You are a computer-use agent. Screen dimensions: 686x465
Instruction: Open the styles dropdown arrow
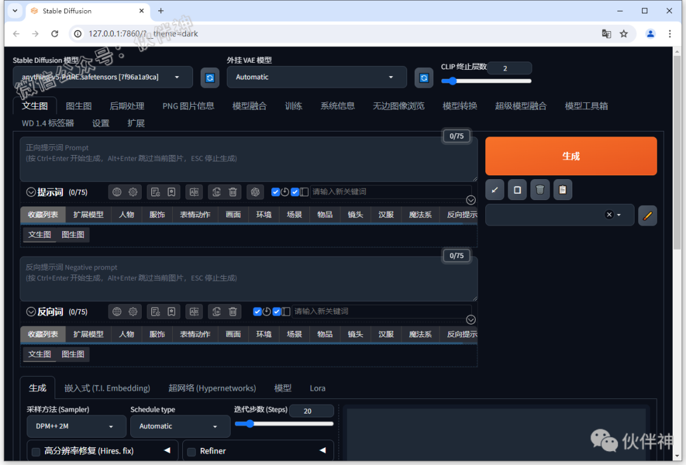[619, 215]
